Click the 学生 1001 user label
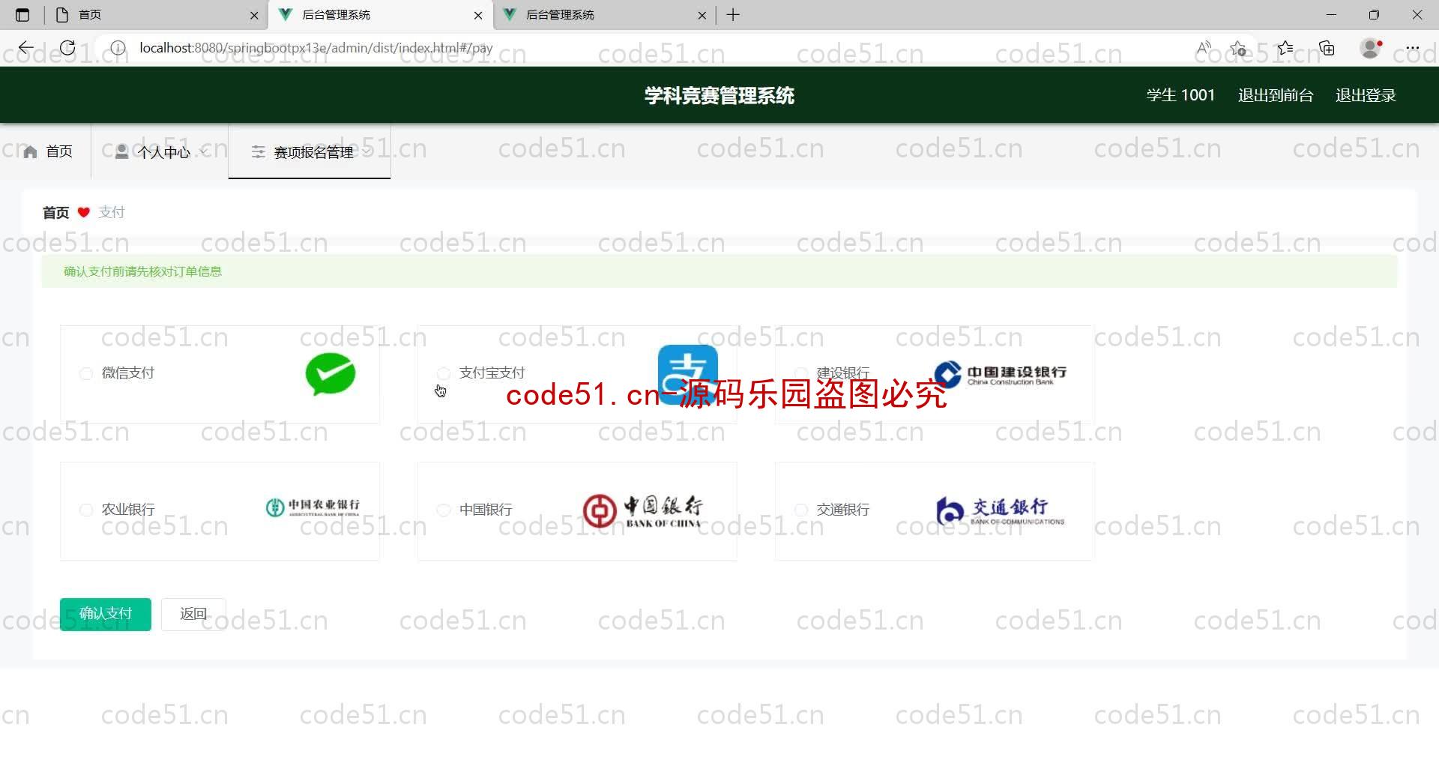This screenshot has width=1439, height=772. [1180, 95]
